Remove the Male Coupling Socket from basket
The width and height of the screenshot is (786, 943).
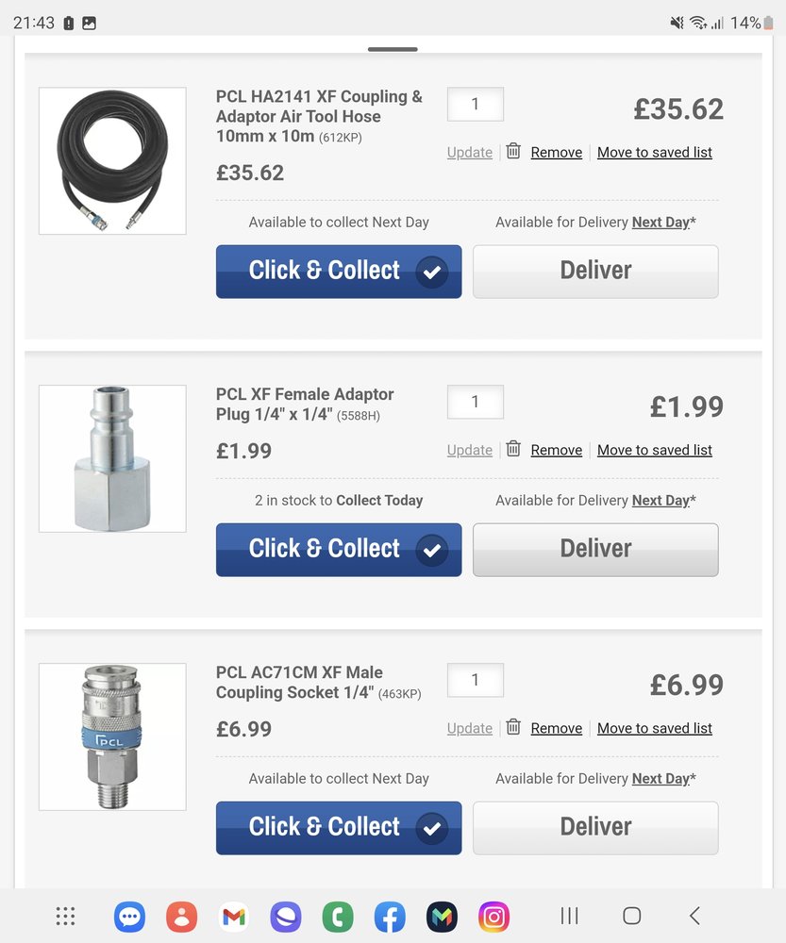coord(556,728)
